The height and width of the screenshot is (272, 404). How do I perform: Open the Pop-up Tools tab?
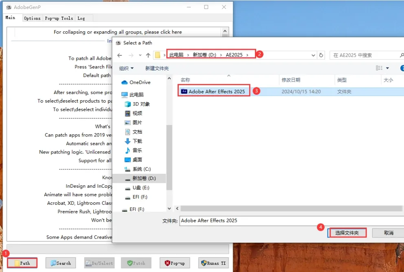click(x=59, y=18)
